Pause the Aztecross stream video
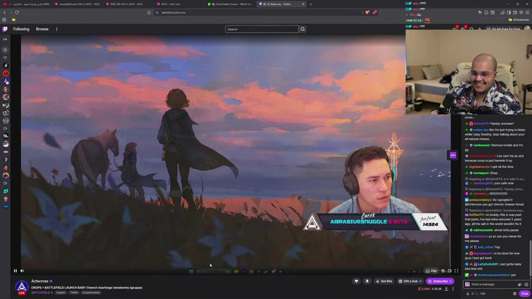Screen dimensions: 532x299 15,271
